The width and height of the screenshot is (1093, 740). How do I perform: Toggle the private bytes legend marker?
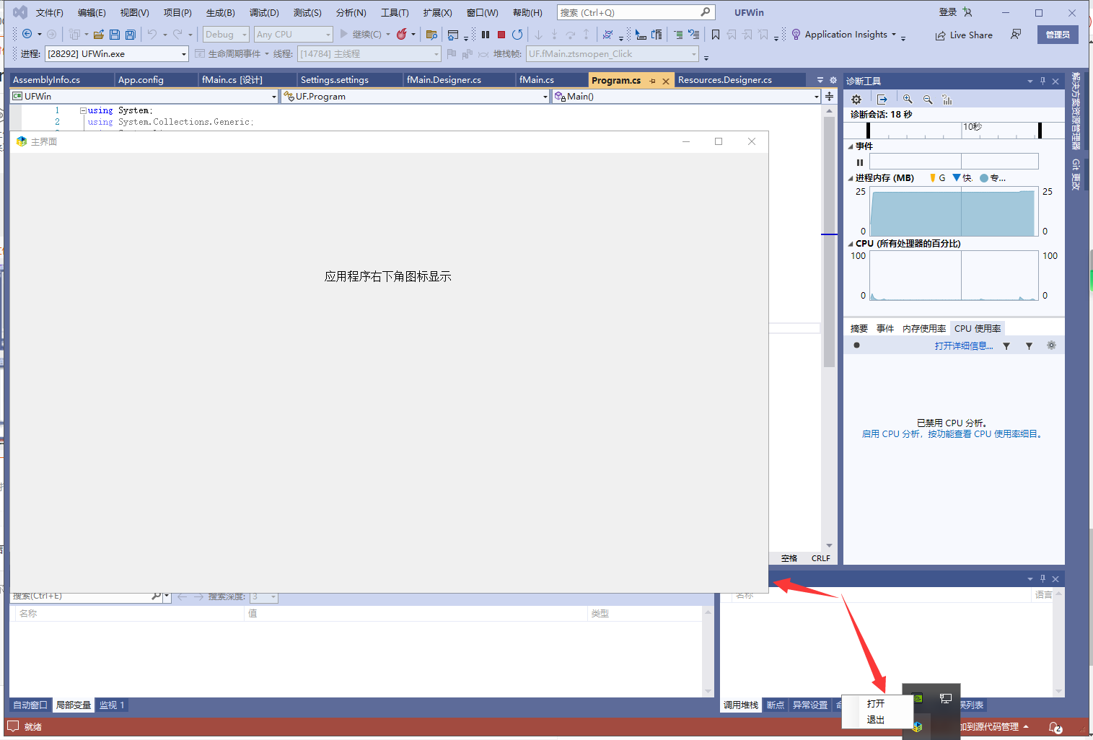click(984, 178)
